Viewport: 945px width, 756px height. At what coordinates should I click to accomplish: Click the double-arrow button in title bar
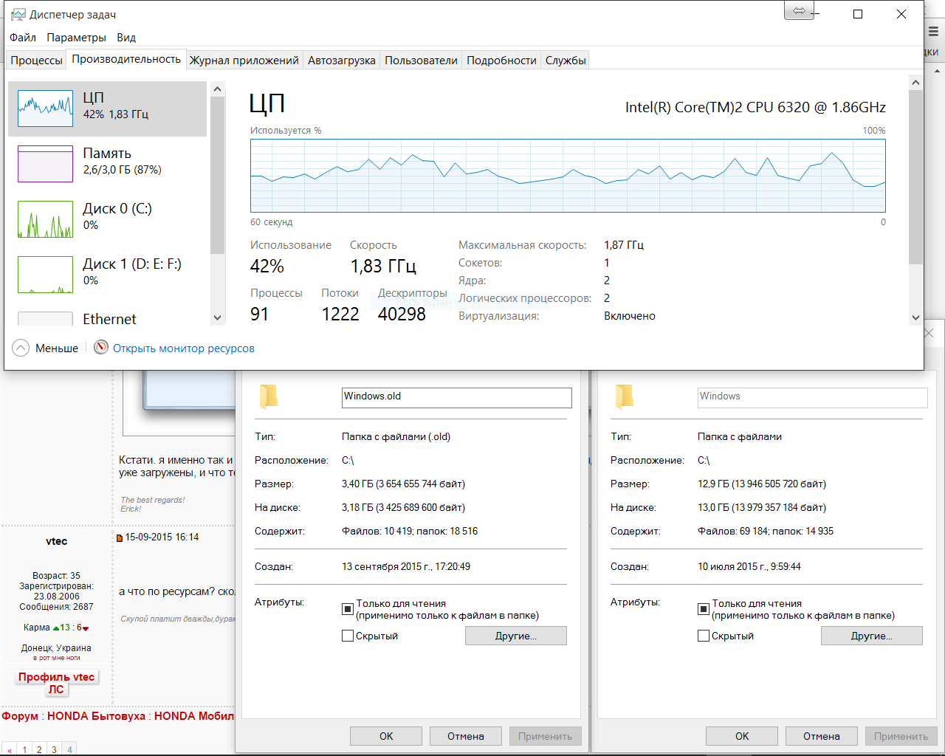799,11
